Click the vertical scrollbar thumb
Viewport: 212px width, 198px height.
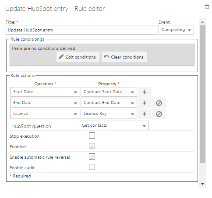click(x=202, y=94)
